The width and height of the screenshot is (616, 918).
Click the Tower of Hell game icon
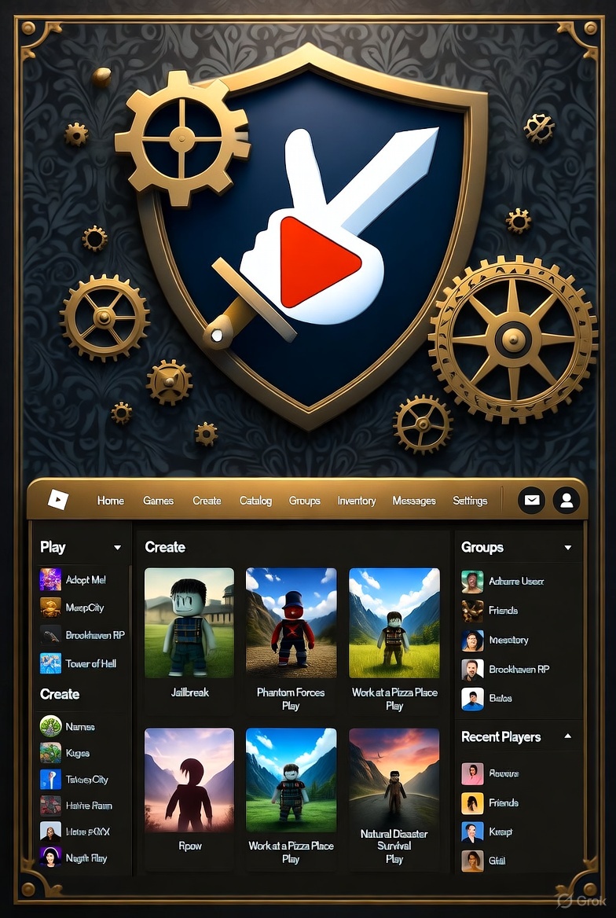(x=50, y=663)
